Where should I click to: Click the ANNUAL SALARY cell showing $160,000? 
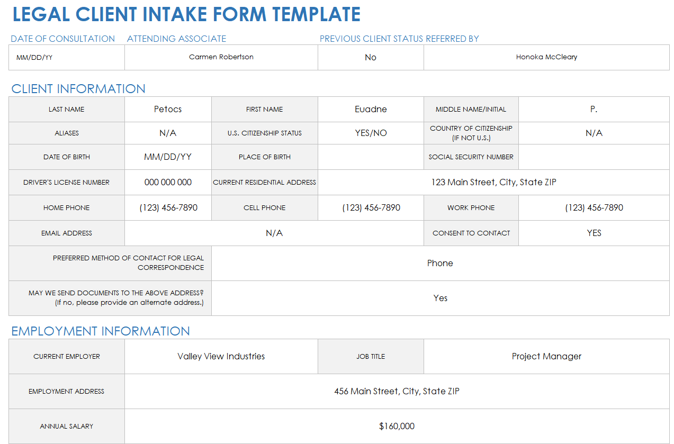(397, 426)
